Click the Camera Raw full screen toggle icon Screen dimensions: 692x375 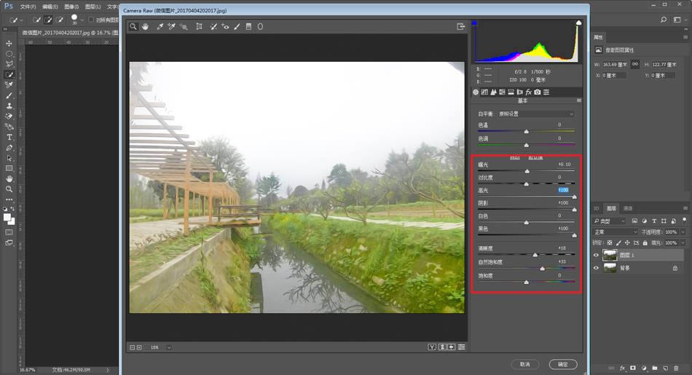pos(460,27)
